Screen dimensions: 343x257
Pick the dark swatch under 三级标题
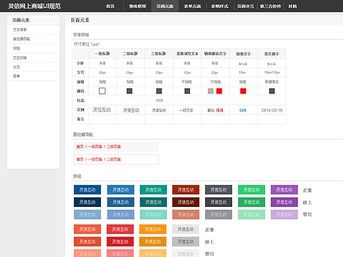pos(159,91)
